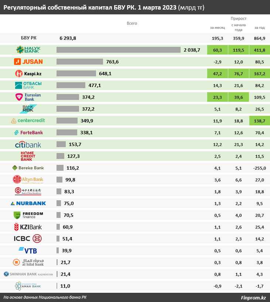Click the Jusan bank logo
Image resolution: width=270 pixels, height=302 pixels.
pos(28,62)
